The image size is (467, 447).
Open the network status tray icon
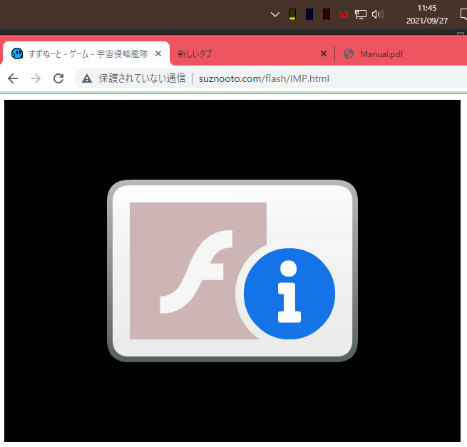point(360,14)
